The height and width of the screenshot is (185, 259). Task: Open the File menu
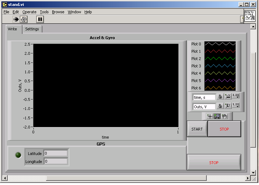(6, 12)
